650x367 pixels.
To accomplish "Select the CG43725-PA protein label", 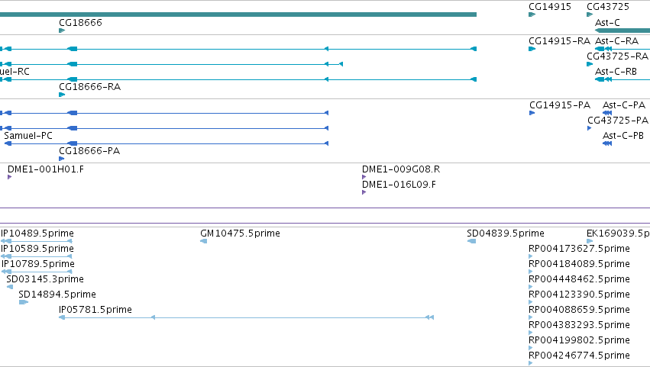I will coord(618,121).
